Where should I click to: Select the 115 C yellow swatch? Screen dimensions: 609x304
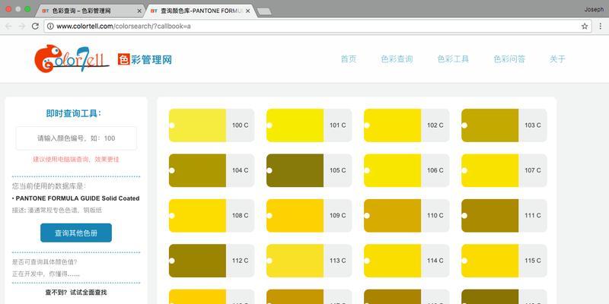(504, 261)
